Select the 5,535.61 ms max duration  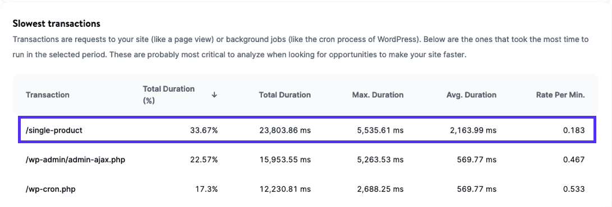(x=380, y=130)
